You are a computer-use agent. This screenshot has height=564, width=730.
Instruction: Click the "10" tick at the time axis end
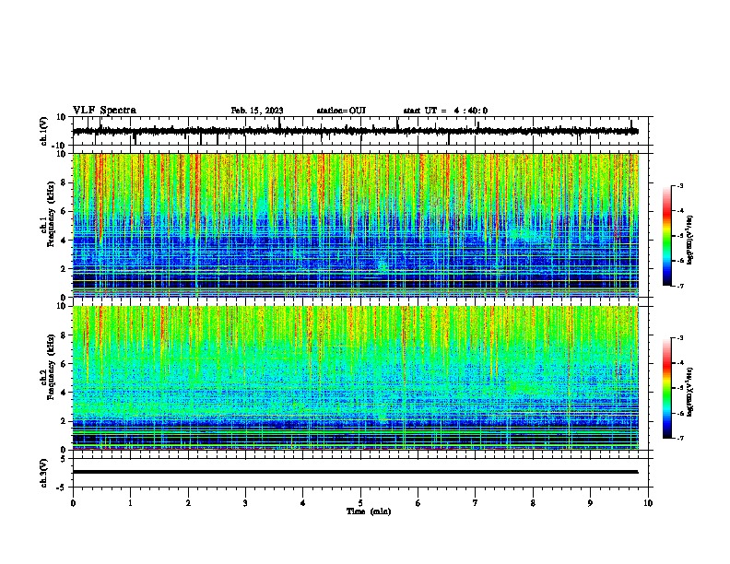[648, 503]
